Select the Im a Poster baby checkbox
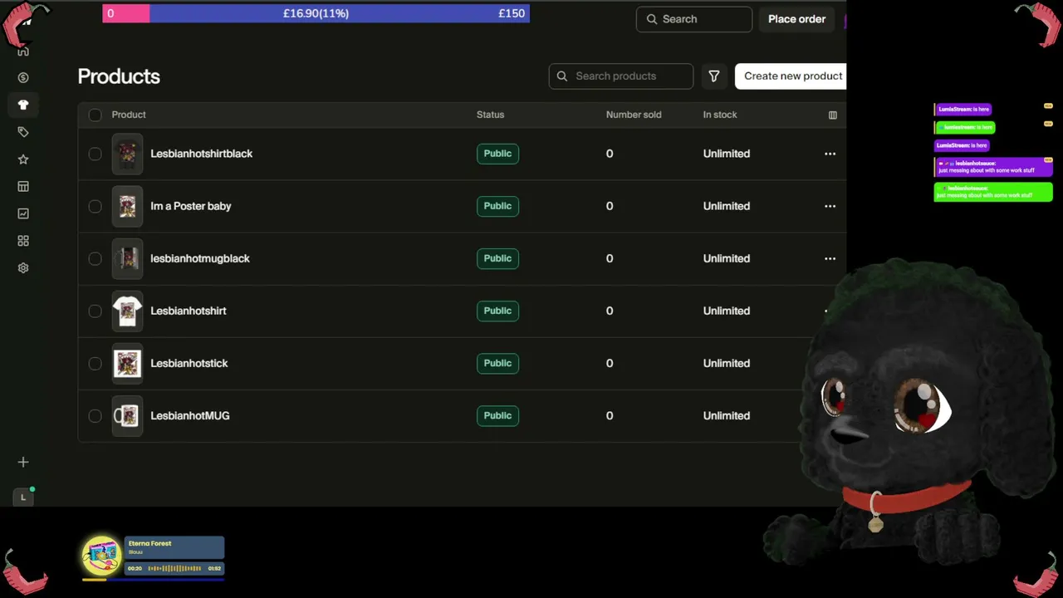Image resolution: width=1063 pixels, height=598 pixels. coord(95,206)
